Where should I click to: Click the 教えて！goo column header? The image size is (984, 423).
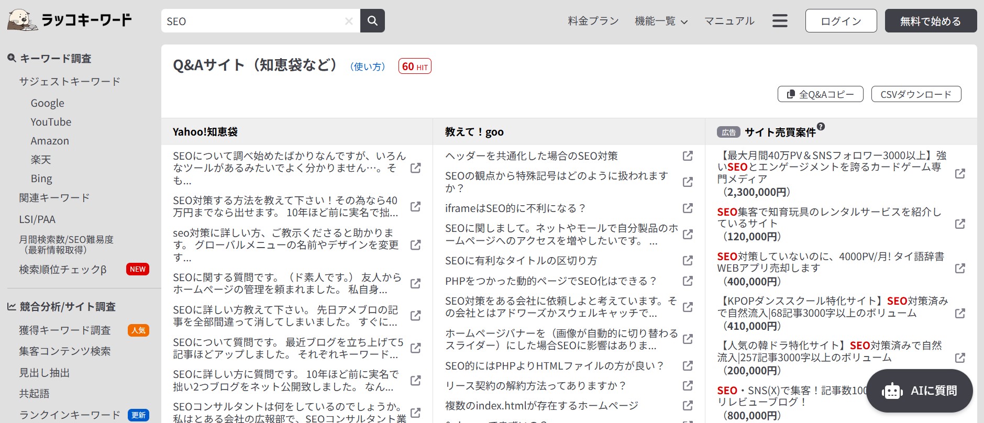click(x=474, y=132)
